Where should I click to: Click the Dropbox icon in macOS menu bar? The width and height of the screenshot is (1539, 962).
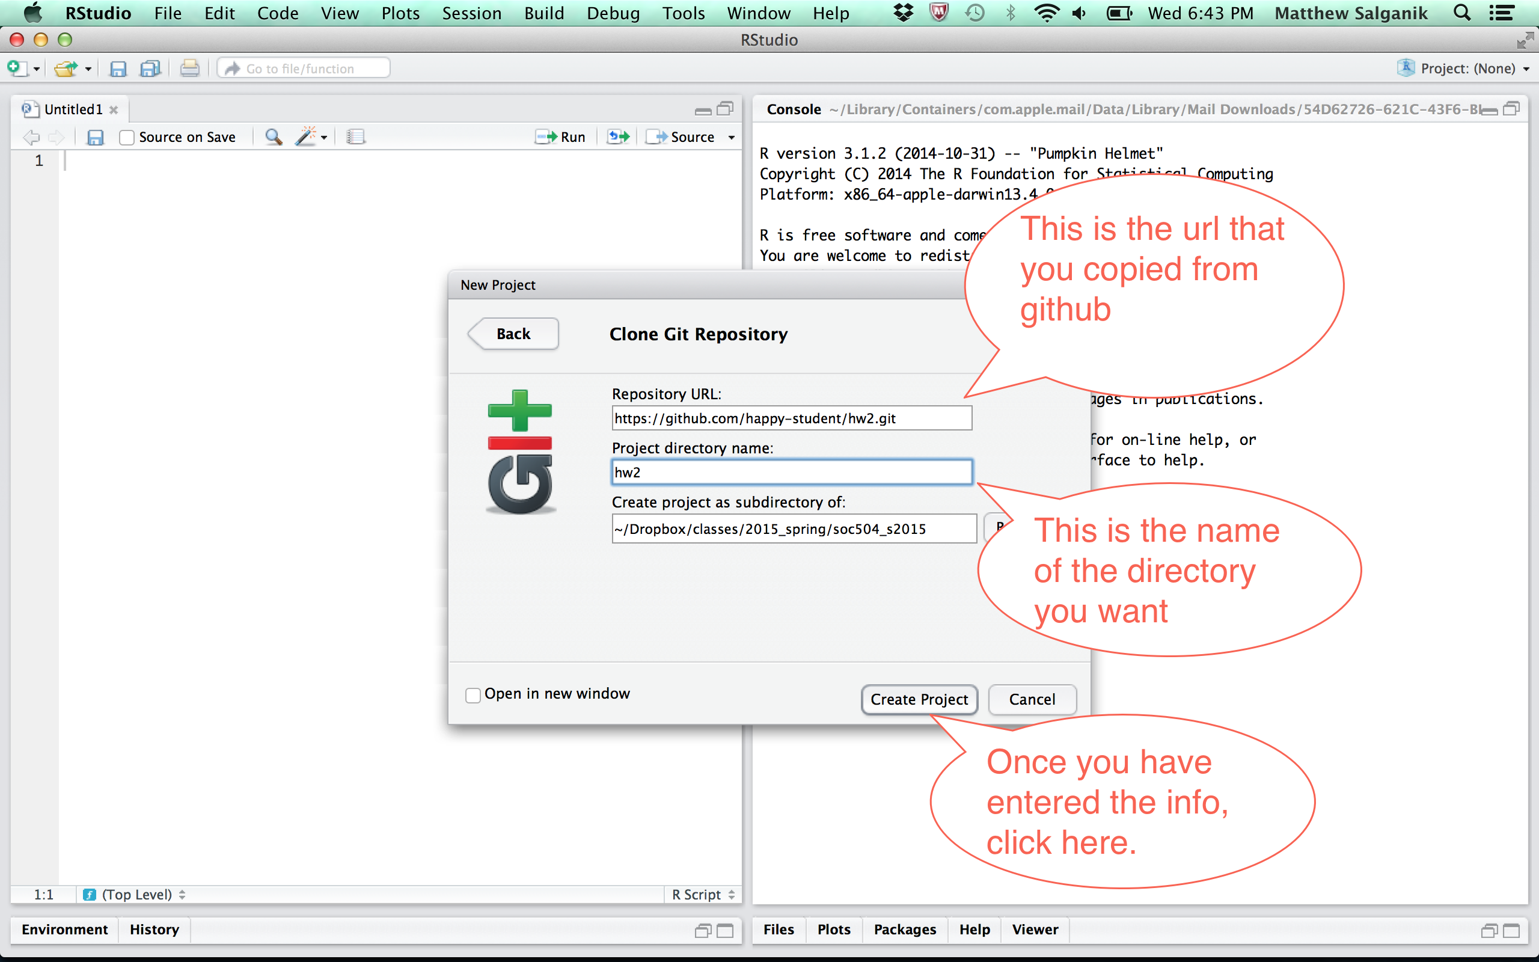(x=903, y=13)
